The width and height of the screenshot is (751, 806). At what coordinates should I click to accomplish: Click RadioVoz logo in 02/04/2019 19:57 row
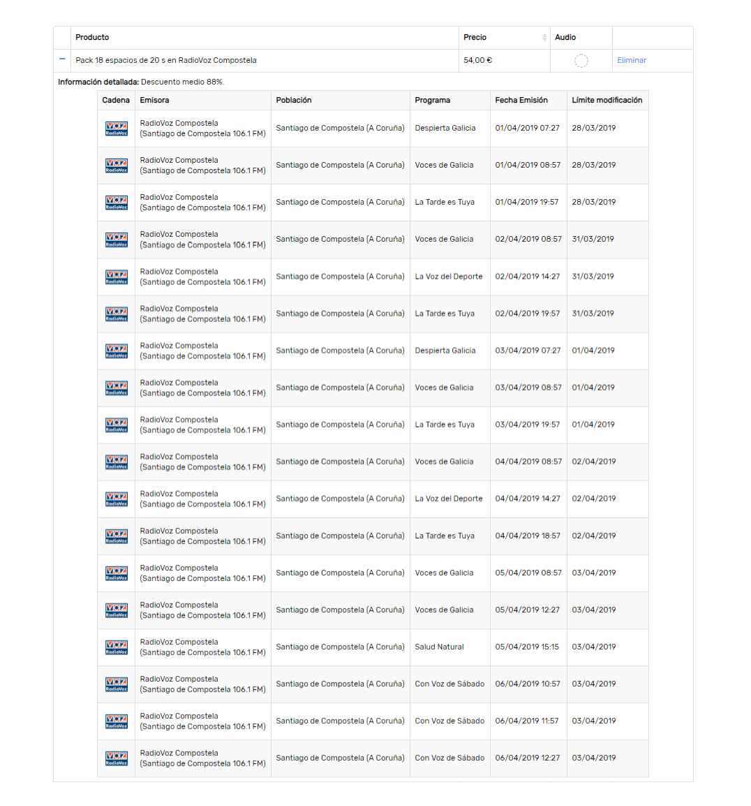(116, 314)
